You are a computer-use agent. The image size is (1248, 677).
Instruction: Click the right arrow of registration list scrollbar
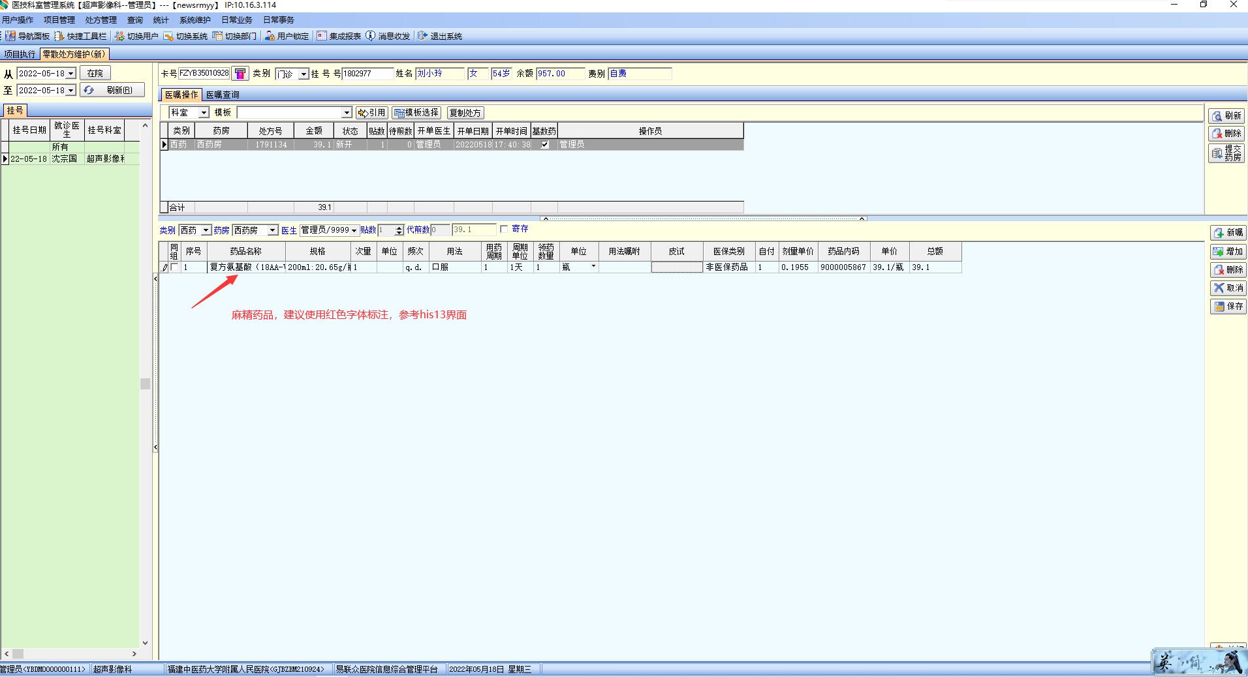(134, 654)
